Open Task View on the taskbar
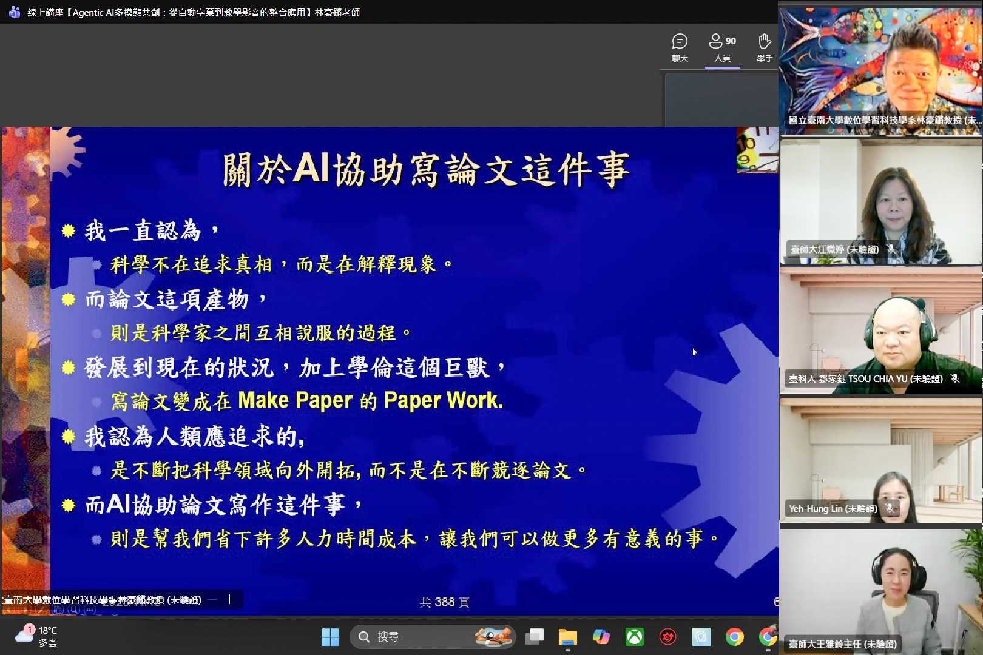Image resolution: width=983 pixels, height=655 pixels. click(x=535, y=637)
